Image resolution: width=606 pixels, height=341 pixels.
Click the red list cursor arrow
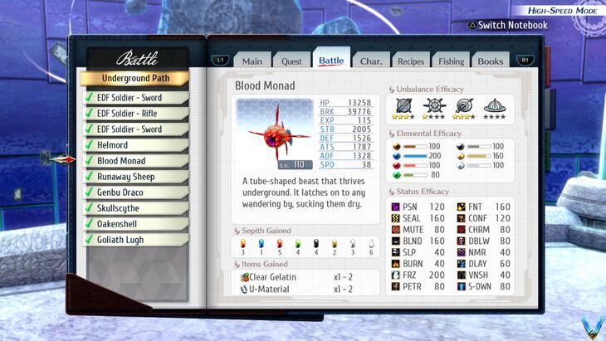pyautogui.click(x=64, y=159)
